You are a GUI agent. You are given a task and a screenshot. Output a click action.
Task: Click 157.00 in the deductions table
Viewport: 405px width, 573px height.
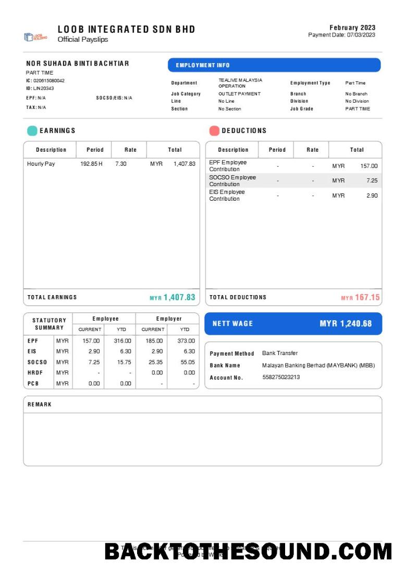click(x=369, y=166)
